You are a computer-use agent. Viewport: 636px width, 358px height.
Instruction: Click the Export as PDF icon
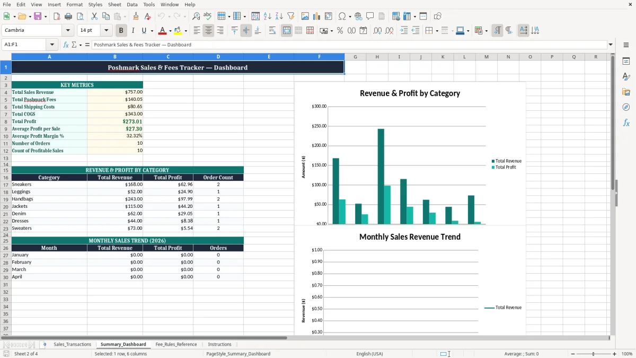[57, 16]
